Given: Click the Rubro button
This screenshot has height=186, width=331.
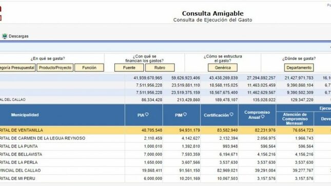Looking at the screenshot, I should tap(160, 68).
